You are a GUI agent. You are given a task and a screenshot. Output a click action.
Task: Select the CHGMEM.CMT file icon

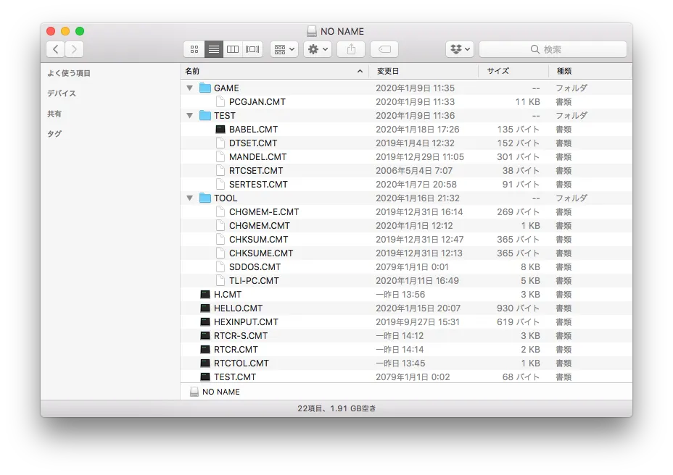point(220,225)
